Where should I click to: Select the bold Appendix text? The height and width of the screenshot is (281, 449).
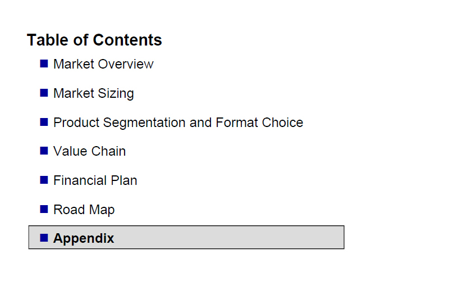84,238
